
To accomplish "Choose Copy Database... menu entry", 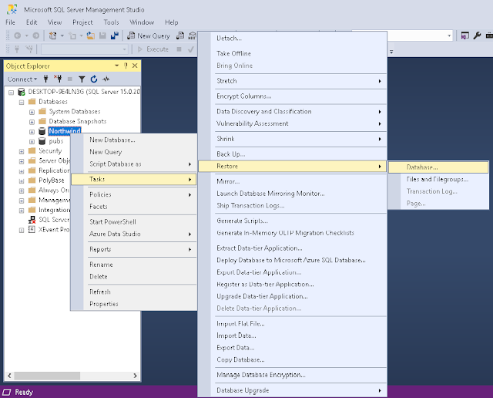I will [292, 359].
